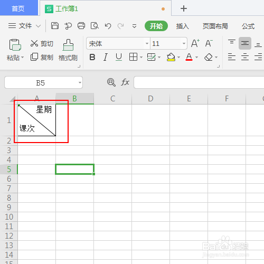
Task: Toggle middle vertical alignment
Action: 245,43
